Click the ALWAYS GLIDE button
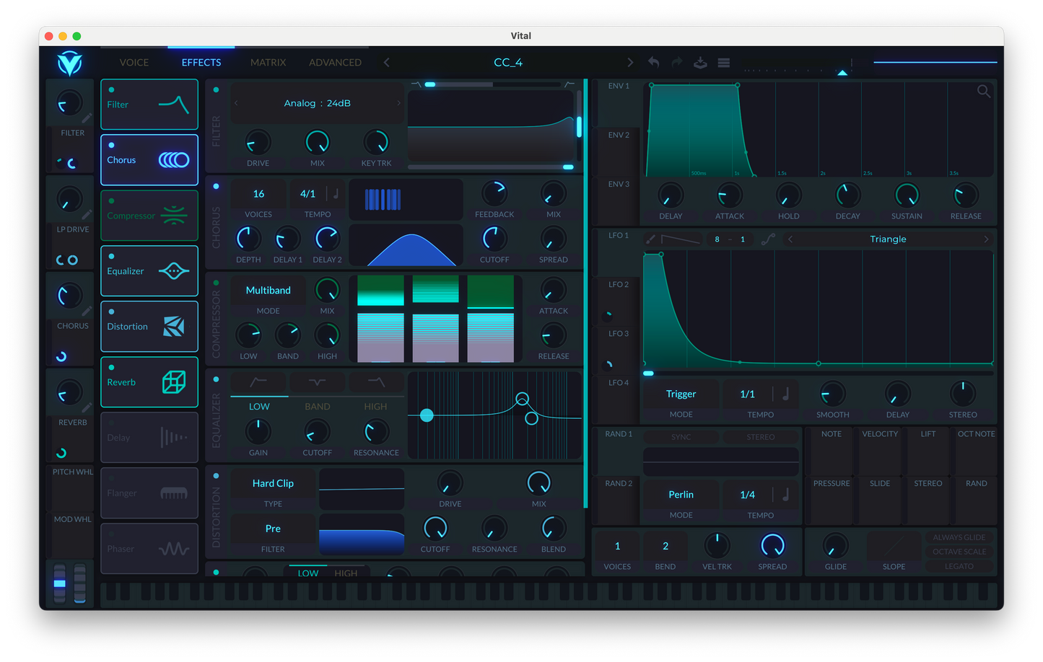Screen dimensions: 1043x662 (x=959, y=537)
